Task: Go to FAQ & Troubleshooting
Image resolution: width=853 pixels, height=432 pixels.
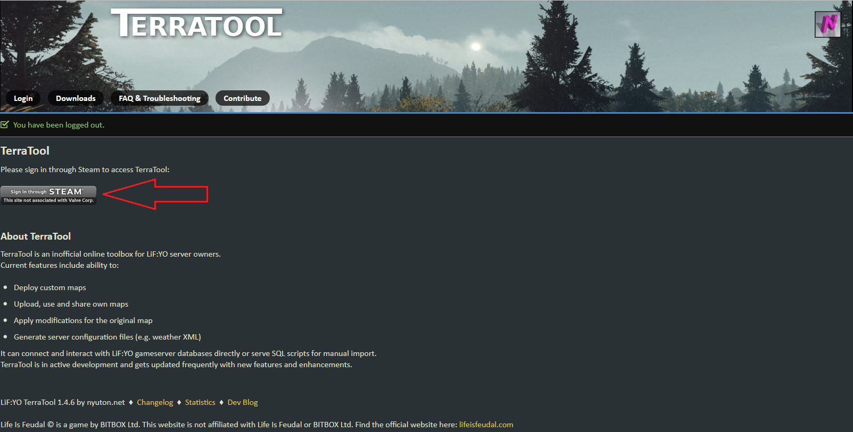Action: click(160, 98)
